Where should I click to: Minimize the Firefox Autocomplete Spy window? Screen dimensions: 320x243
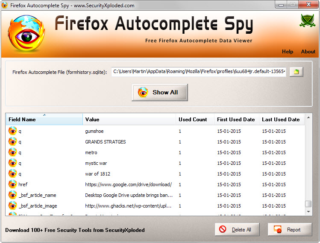281,5
